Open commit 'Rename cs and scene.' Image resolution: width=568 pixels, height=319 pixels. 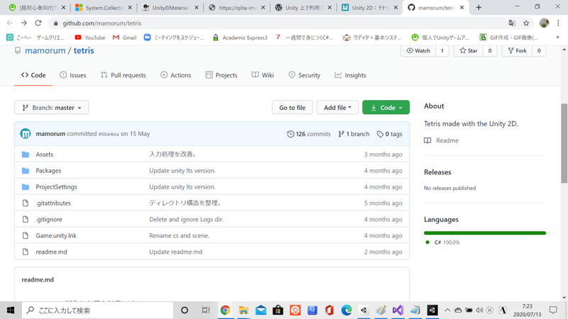tap(180, 236)
